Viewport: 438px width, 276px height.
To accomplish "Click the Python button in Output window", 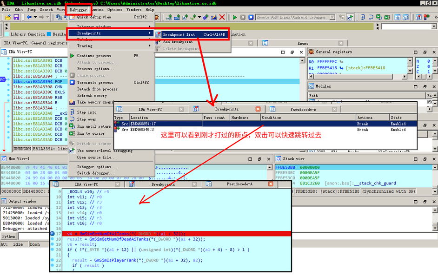I will click(x=9, y=237).
